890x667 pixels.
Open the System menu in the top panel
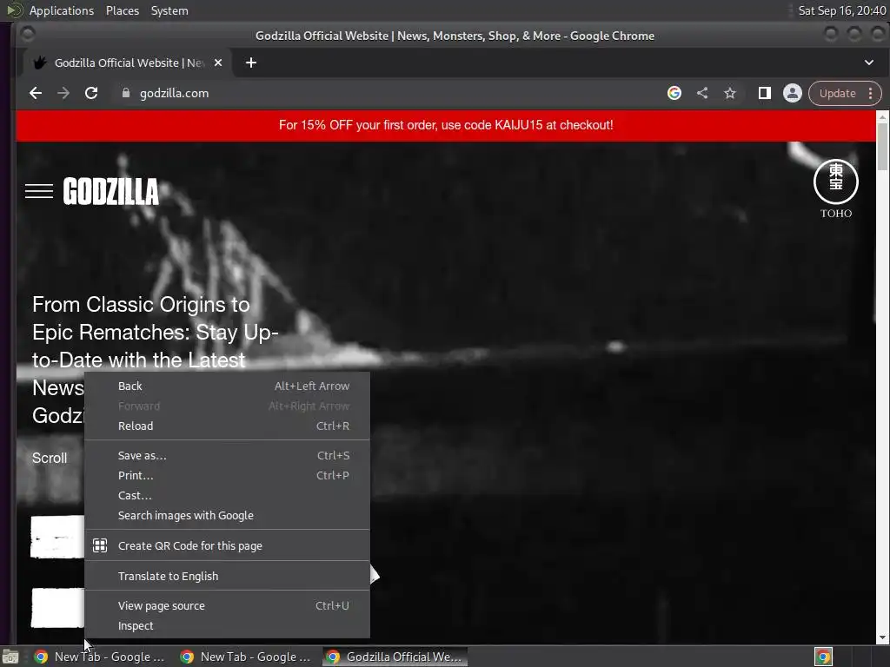tap(169, 10)
